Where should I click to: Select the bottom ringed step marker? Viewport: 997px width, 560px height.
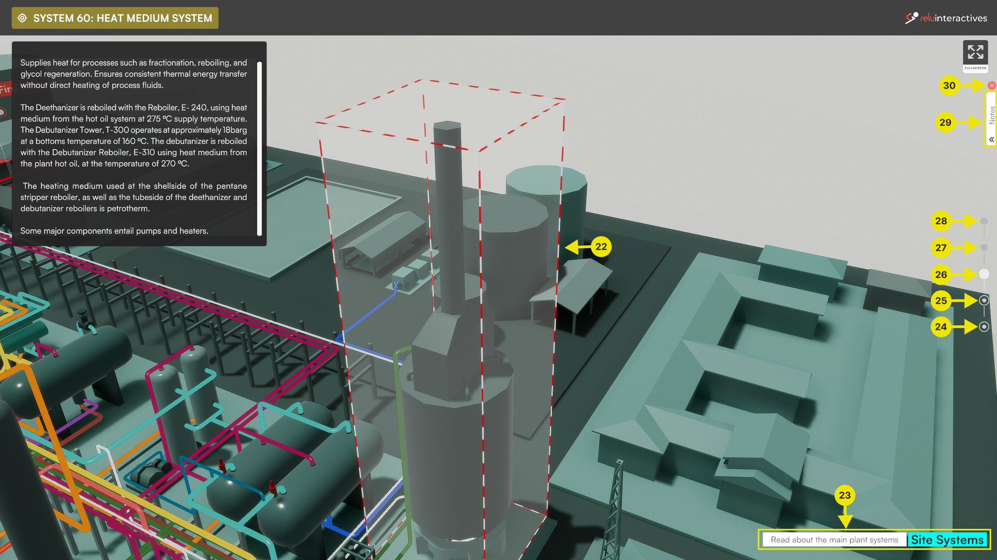[984, 327]
